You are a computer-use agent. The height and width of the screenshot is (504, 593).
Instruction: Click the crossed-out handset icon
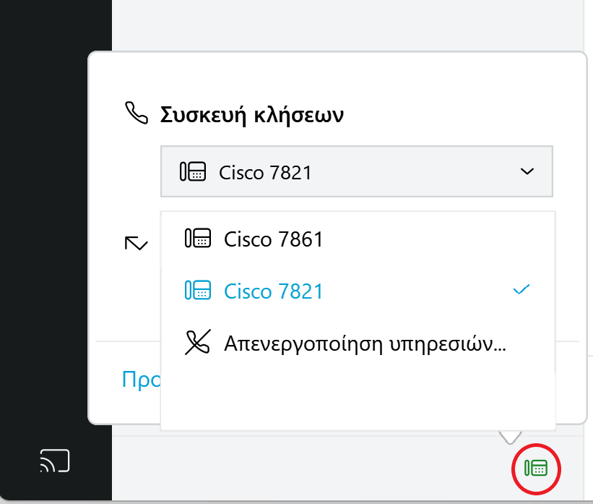coord(198,342)
